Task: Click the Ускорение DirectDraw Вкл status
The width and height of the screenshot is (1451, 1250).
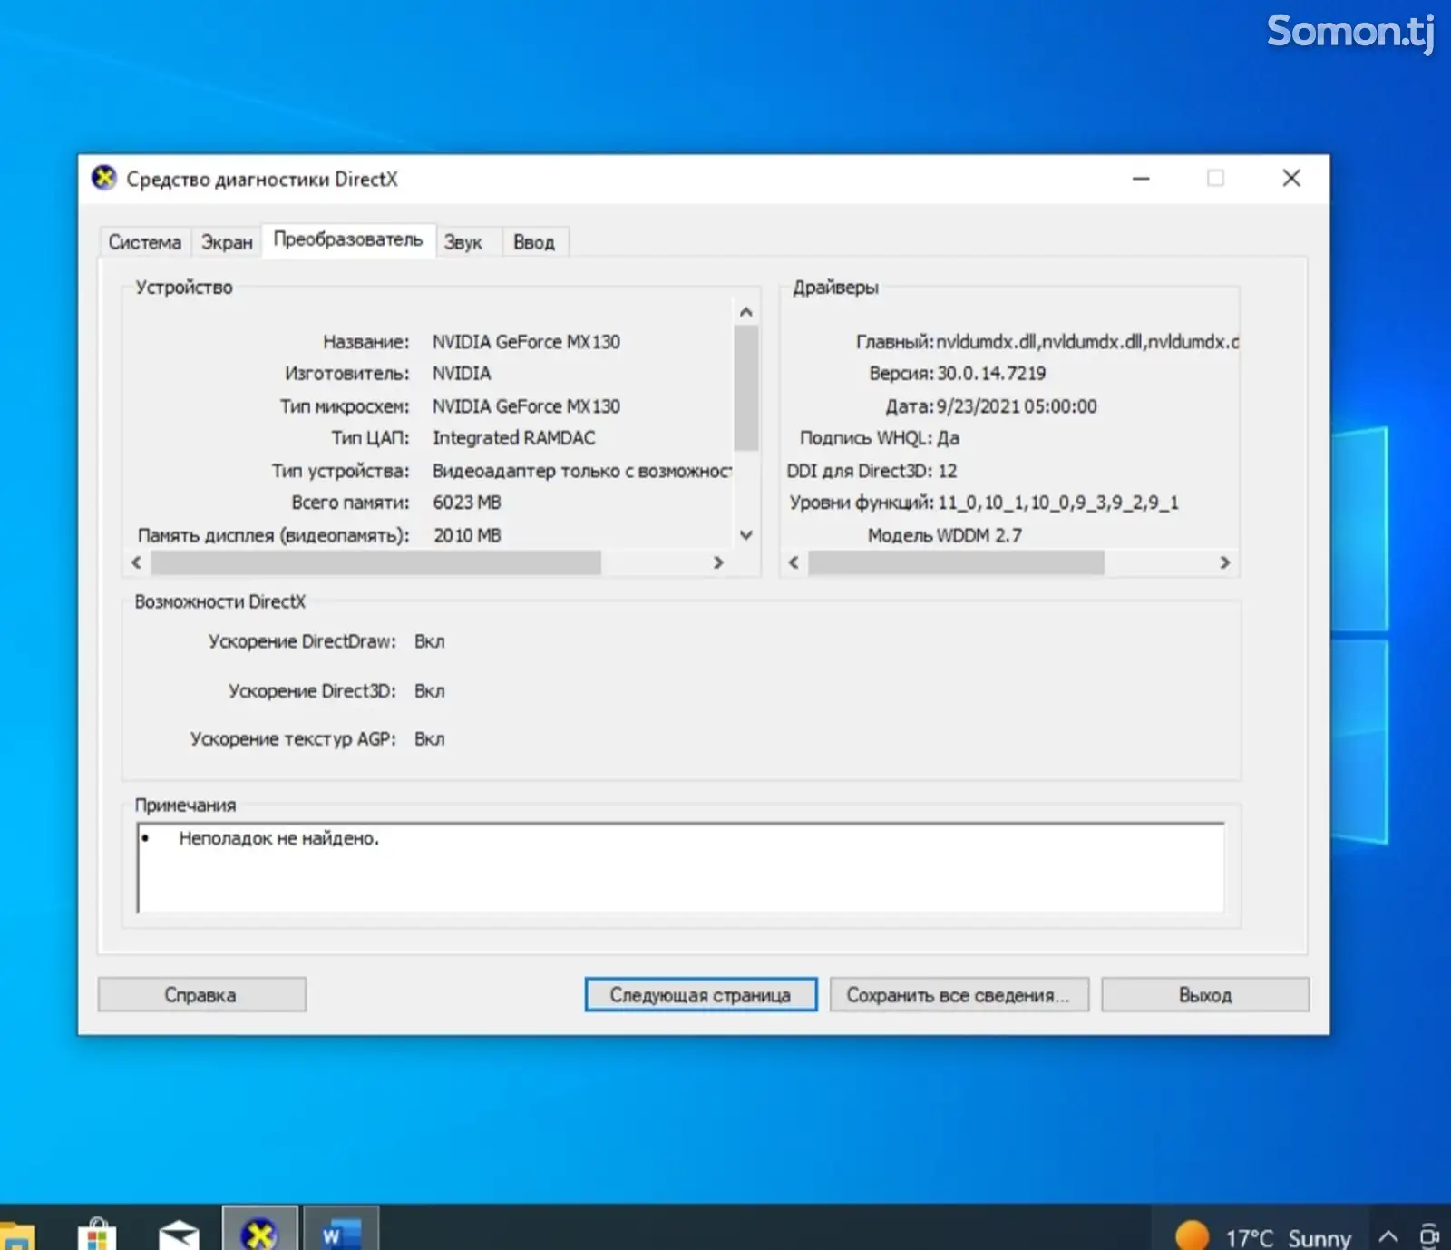Action: click(429, 641)
